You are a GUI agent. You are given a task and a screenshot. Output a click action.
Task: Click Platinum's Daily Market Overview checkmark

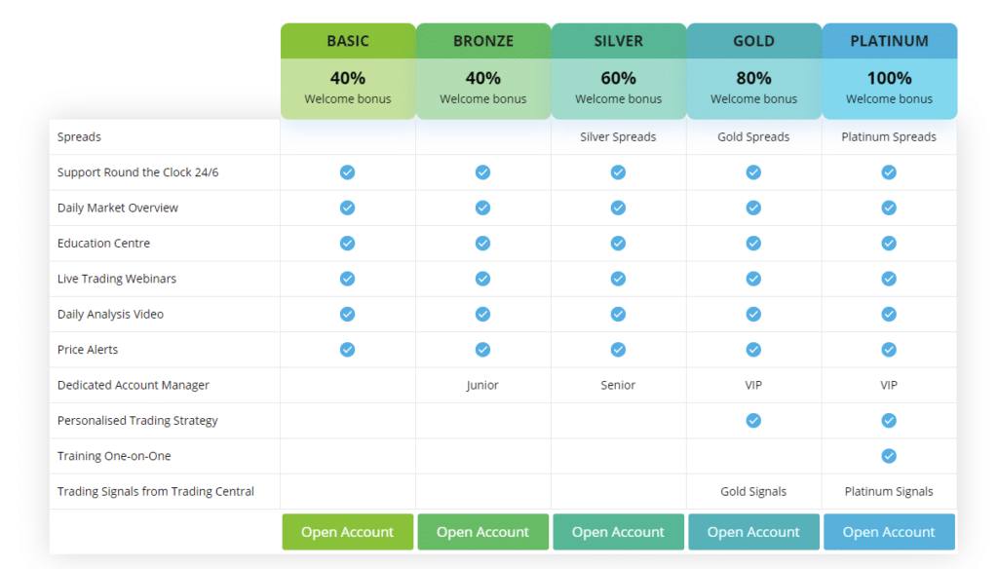pyautogui.click(x=889, y=208)
